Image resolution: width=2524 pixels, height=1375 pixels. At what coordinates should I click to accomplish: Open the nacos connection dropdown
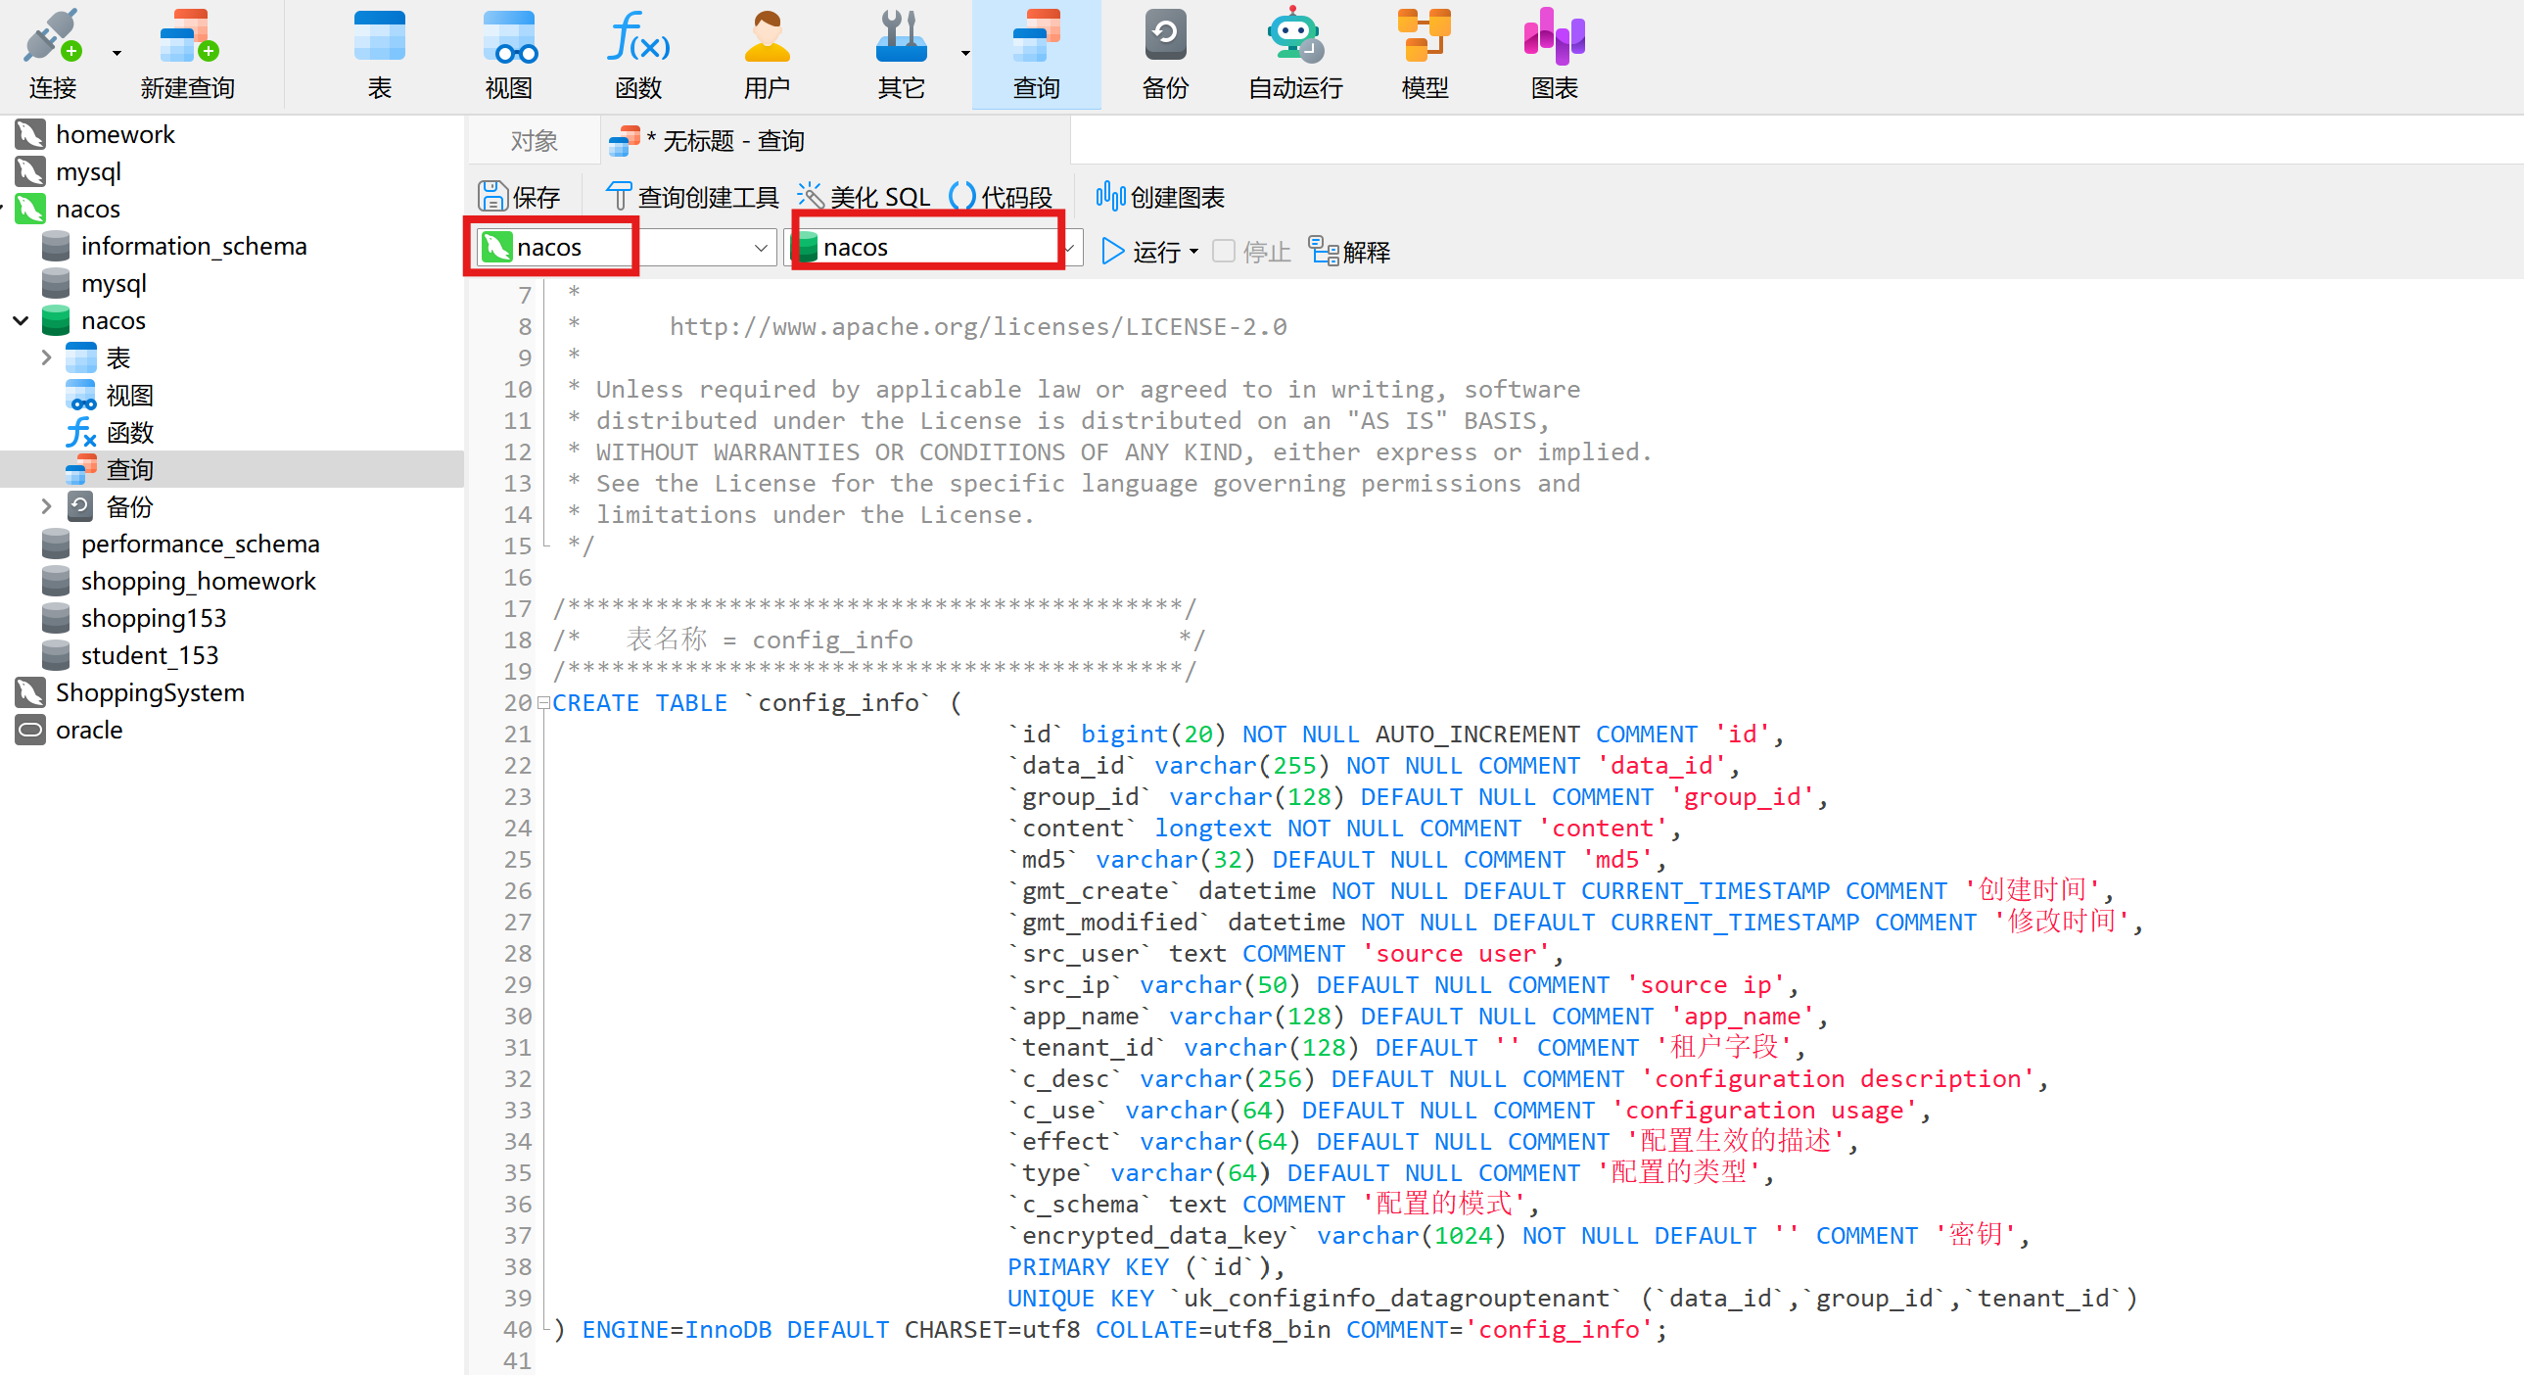point(761,248)
